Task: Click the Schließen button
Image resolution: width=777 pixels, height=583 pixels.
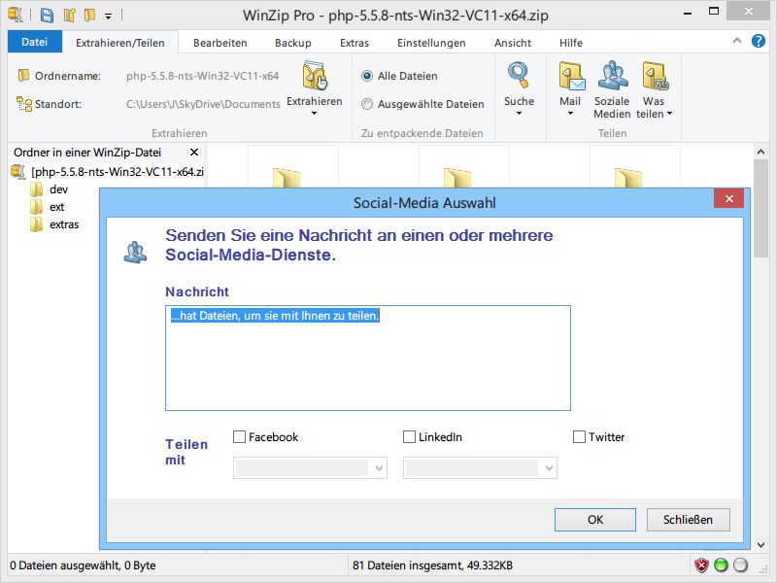Action: [x=689, y=520]
